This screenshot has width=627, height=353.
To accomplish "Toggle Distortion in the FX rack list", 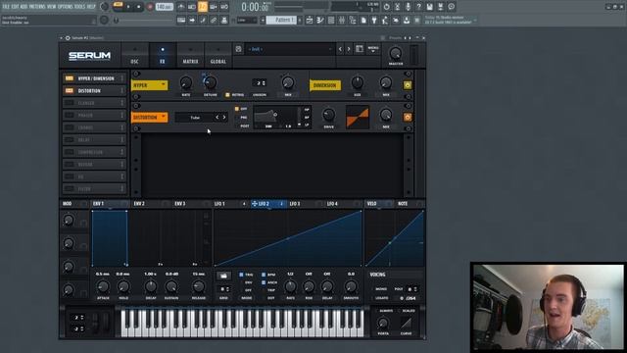I will click(70, 91).
